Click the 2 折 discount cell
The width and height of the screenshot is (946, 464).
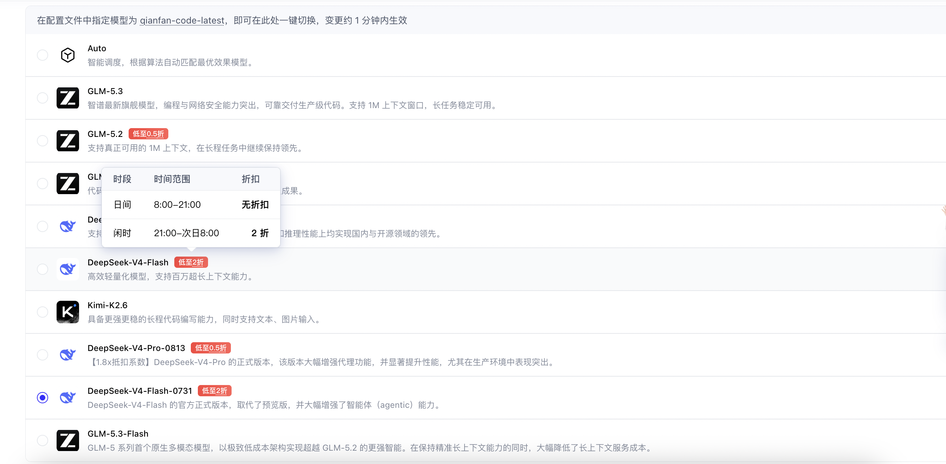(x=260, y=233)
